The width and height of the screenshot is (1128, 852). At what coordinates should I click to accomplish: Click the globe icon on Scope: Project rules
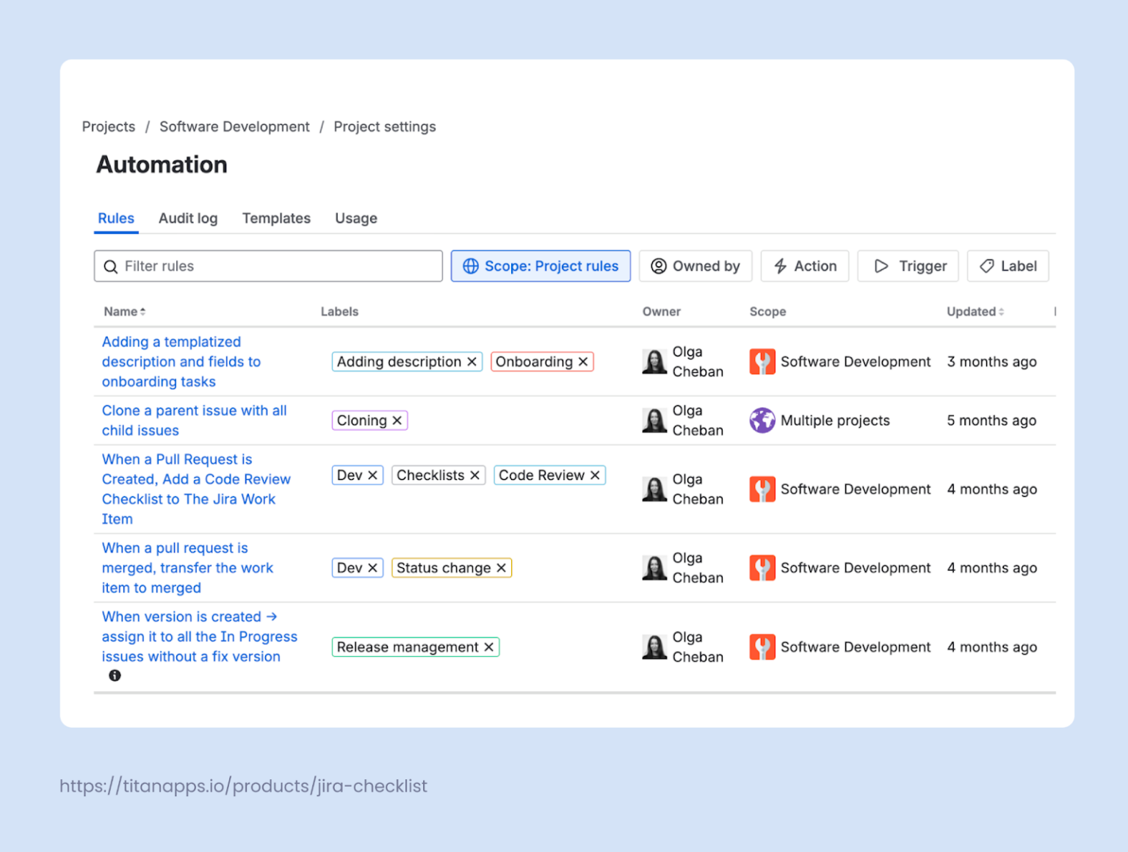471,266
